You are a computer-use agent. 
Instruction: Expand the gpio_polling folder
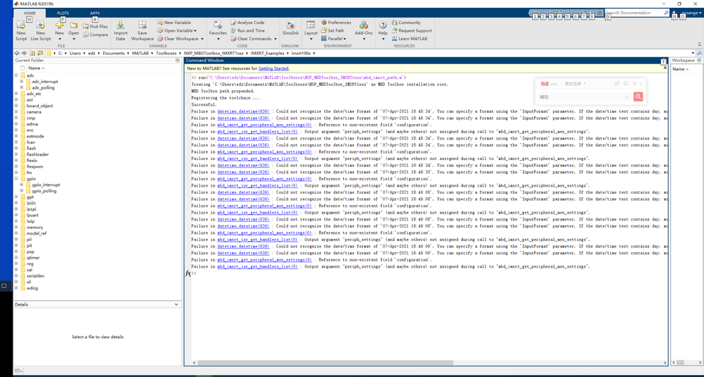(x=22, y=191)
